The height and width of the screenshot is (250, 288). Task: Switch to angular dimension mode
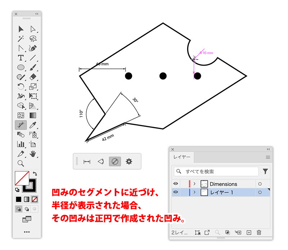101,161
